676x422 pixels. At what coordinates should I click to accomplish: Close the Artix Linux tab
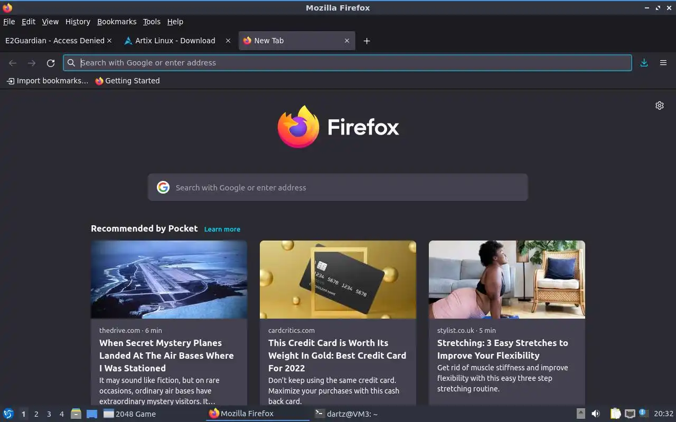point(228,41)
